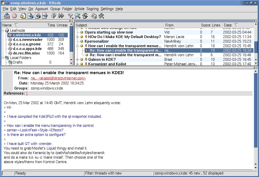
Task: Jump to next unread thread double-arrow icon
Action: tap(61, 16)
